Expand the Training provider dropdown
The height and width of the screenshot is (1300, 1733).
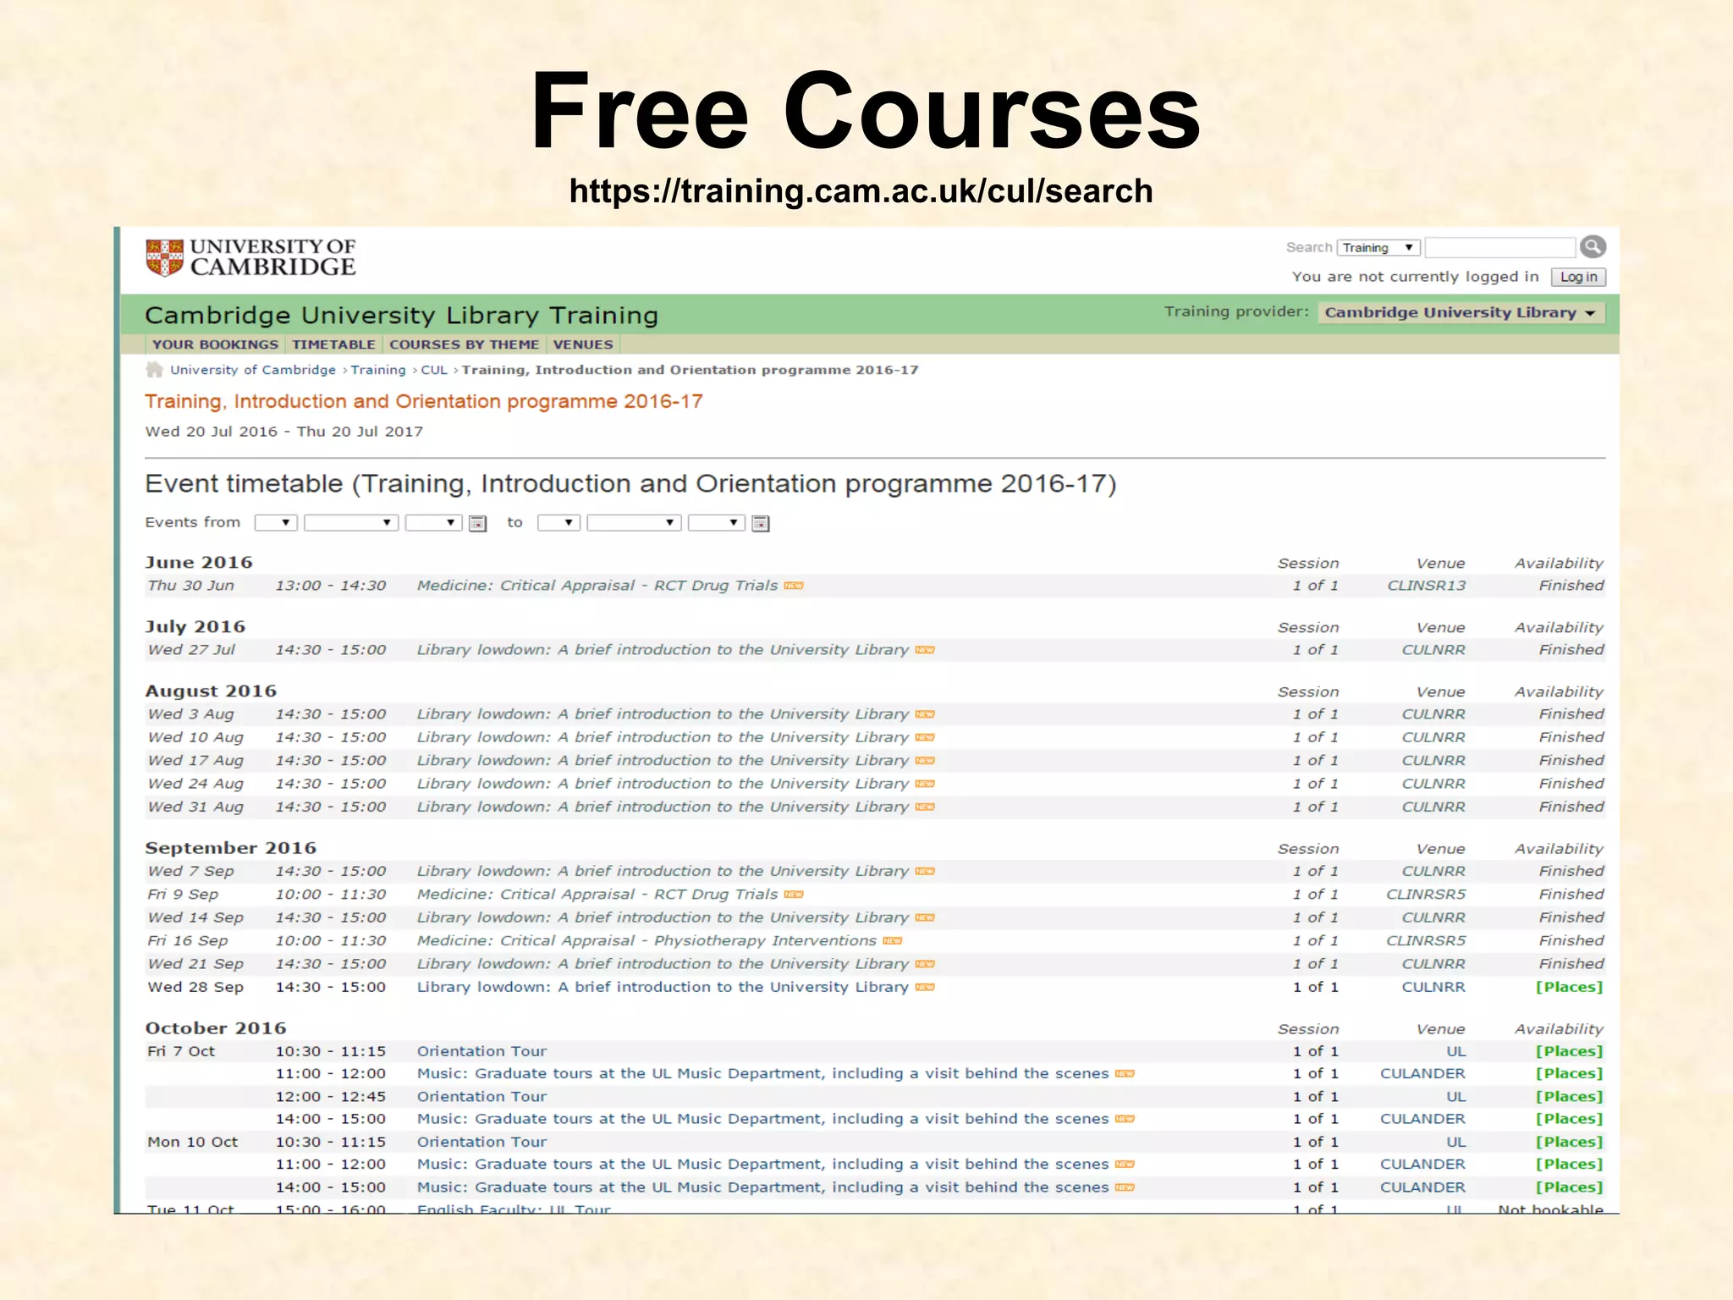[x=1461, y=313]
